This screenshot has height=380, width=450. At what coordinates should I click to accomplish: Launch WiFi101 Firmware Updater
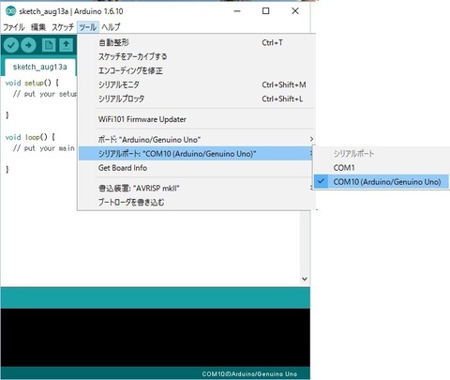pyautogui.click(x=196, y=119)
